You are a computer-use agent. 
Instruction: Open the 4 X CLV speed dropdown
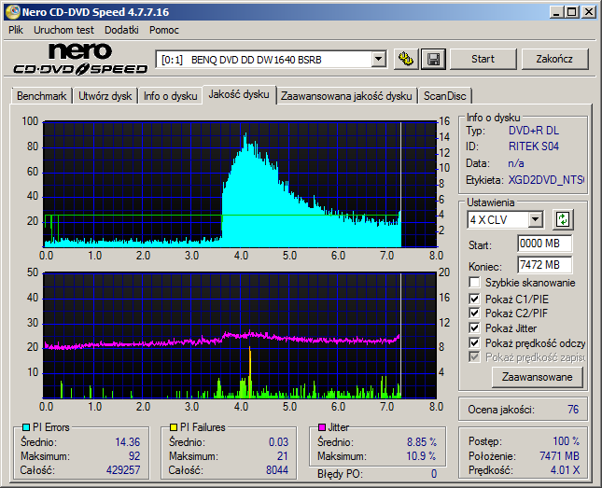click(535, 220)
